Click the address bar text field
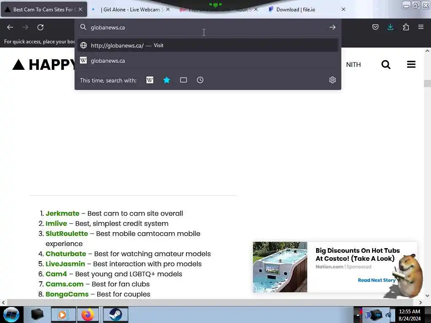The width and height of the screenshot is (431, 323). pos(208,27)
